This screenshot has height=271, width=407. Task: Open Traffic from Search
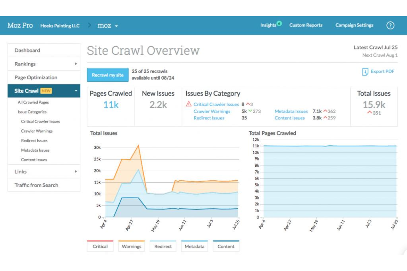point(44,185)
